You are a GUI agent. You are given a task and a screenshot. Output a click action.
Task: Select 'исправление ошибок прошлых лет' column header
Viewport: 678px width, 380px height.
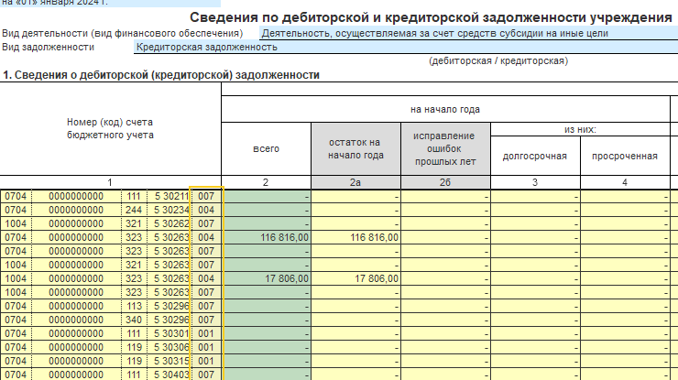click(x=445, y=148)
